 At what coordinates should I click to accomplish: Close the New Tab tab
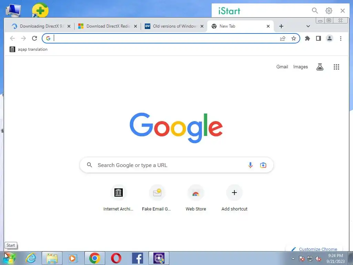click(268, 26)
